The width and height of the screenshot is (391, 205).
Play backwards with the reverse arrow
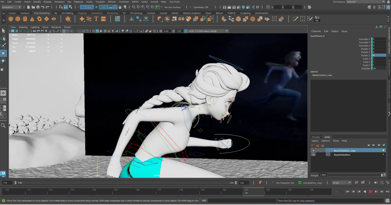365,191
